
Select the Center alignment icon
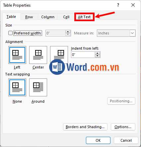(x=38, y=55)
